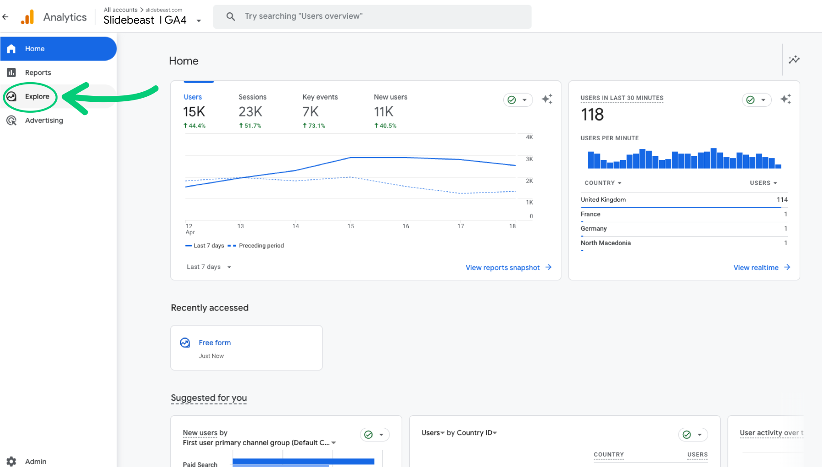Viewport: 822px width, 467px height.
Task: Click sparkle insights icon on realtime card
Action: (x=786, y=99)
